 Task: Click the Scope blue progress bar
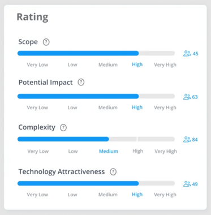(78, 53)
